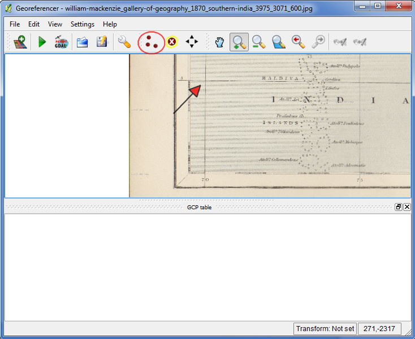The height and width of the screenshot is (339, 415).
Task: Open the Edit menu
Action: (x=34, y=24)
